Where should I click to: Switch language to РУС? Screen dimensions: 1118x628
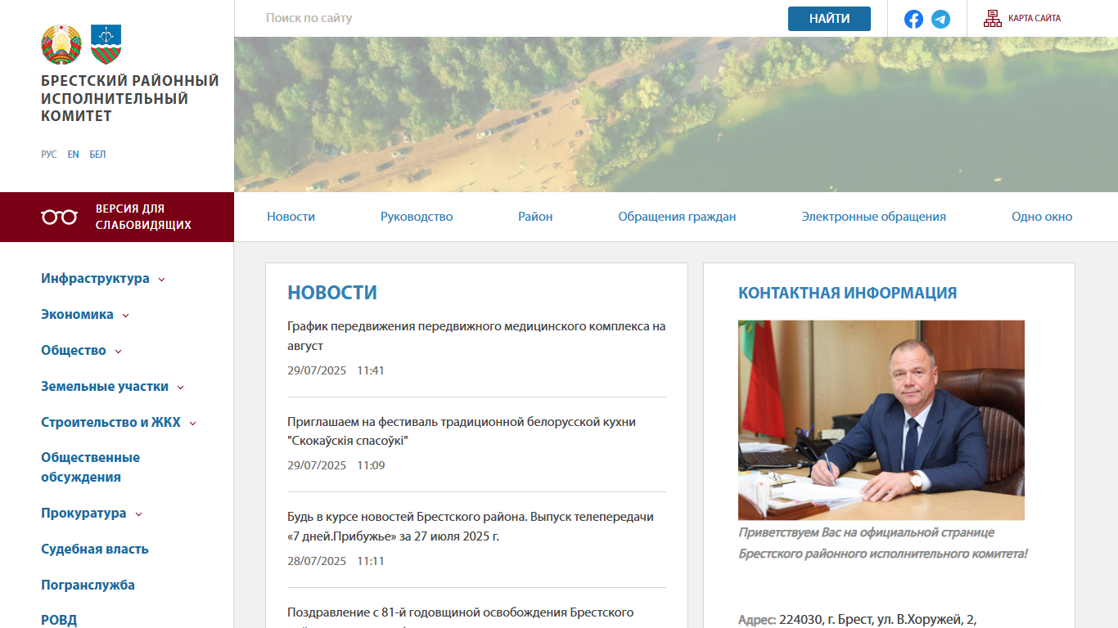[x=49, y=155]
